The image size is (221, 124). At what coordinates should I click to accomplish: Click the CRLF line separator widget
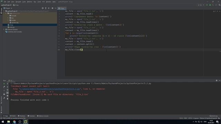tap(185, 118)
